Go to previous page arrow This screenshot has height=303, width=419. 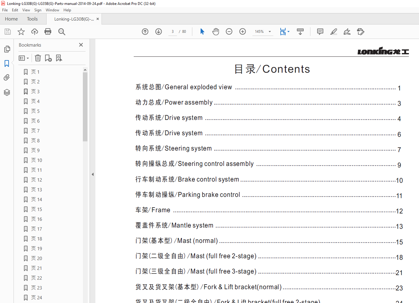click(145, 32)
